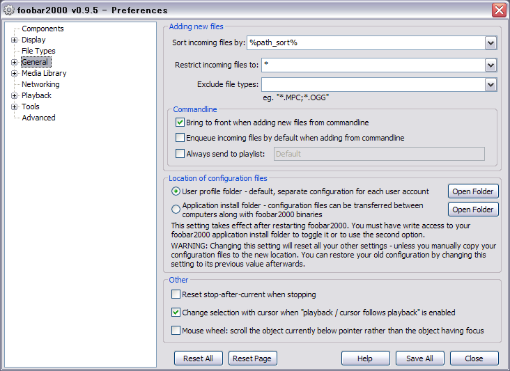Expand the Playback tree node

pyautogui.click(x=14, y=95)
